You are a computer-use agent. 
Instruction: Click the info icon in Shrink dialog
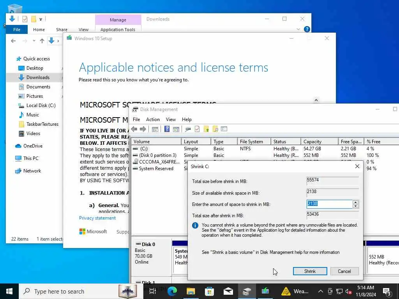tap(195, 225)
